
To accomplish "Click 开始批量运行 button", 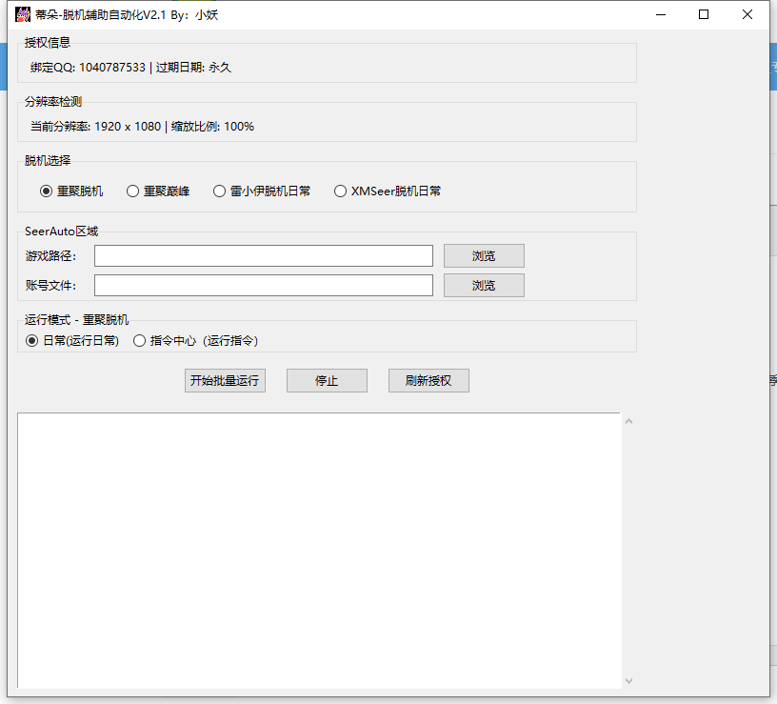I will click(x=225, y=380).
